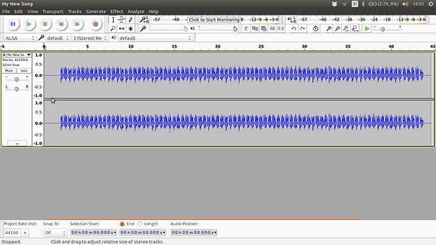Screen dimensions: 436x245
Task: Open the Edit menu
Action: click(x=19, y=11)
